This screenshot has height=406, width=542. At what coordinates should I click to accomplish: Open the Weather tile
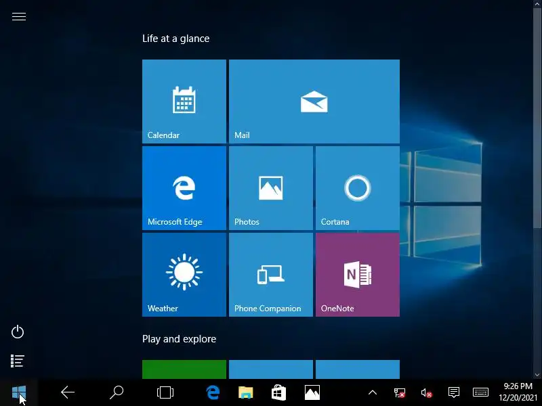184,275
